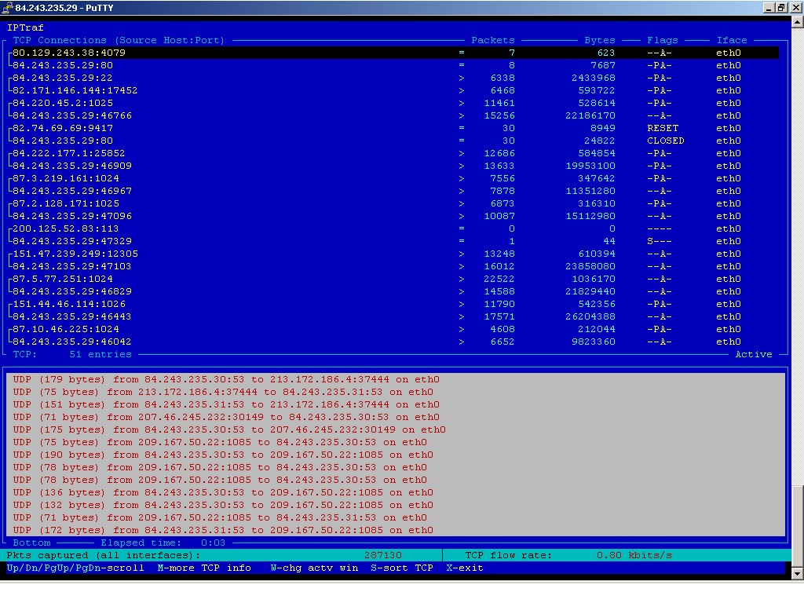Click the PuTTY icon in title bar

(7, 8)
